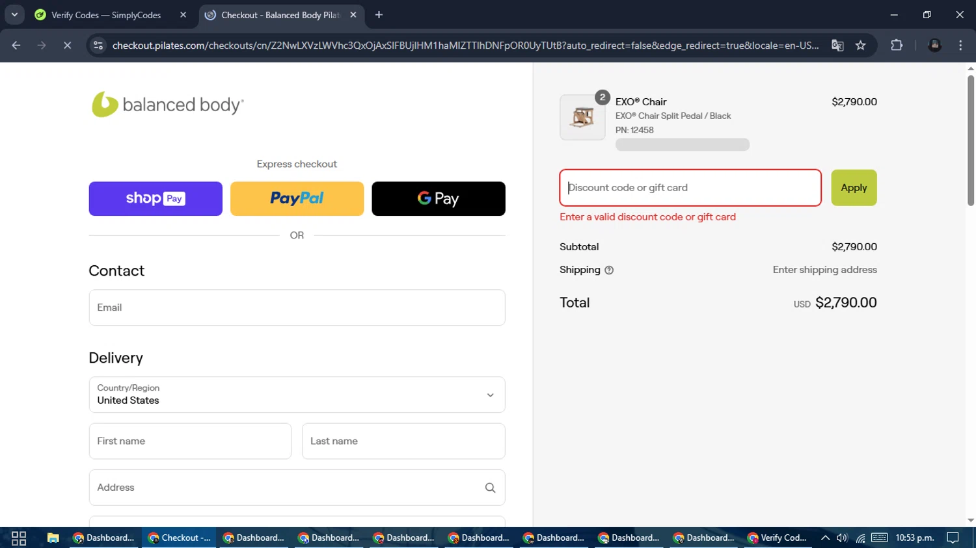Open Chrome's three-dot menu
Viewport: 976px width, 548px height.
pos(960,46)
